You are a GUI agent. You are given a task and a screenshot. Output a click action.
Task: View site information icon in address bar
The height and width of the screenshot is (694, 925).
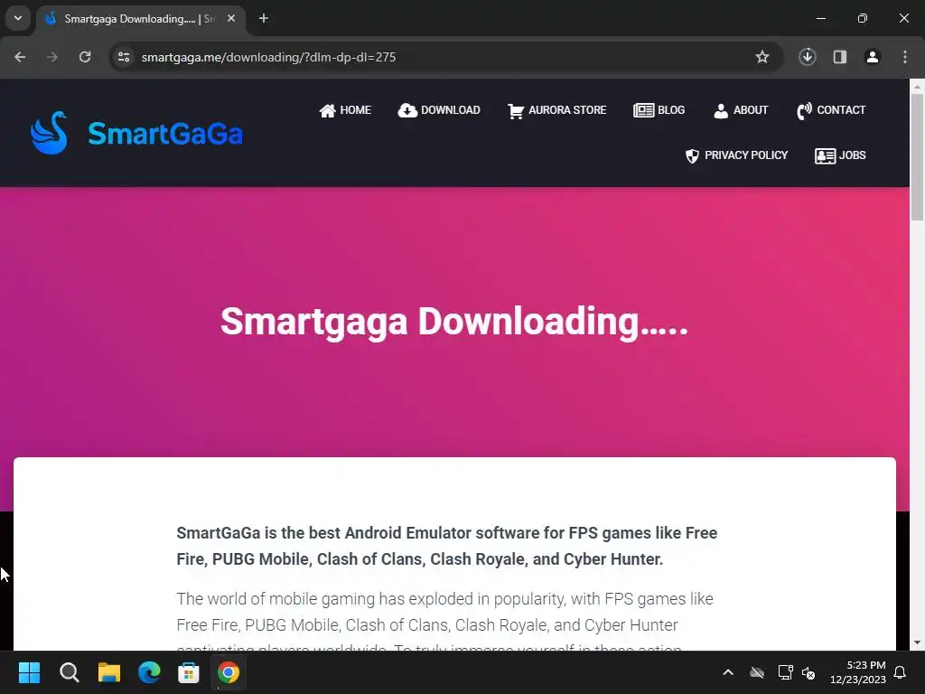(124, 57)
